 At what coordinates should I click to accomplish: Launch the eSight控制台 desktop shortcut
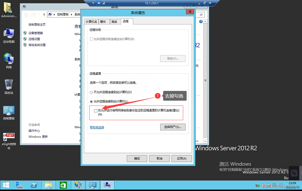[x=9, y=141]
